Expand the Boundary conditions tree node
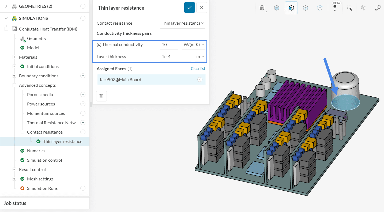This screenshot has height=212, width=384. (x=14, y=76)
